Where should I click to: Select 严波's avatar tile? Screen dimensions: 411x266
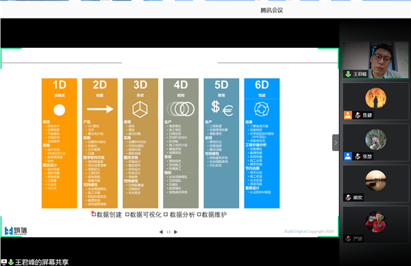click(375, 225)
